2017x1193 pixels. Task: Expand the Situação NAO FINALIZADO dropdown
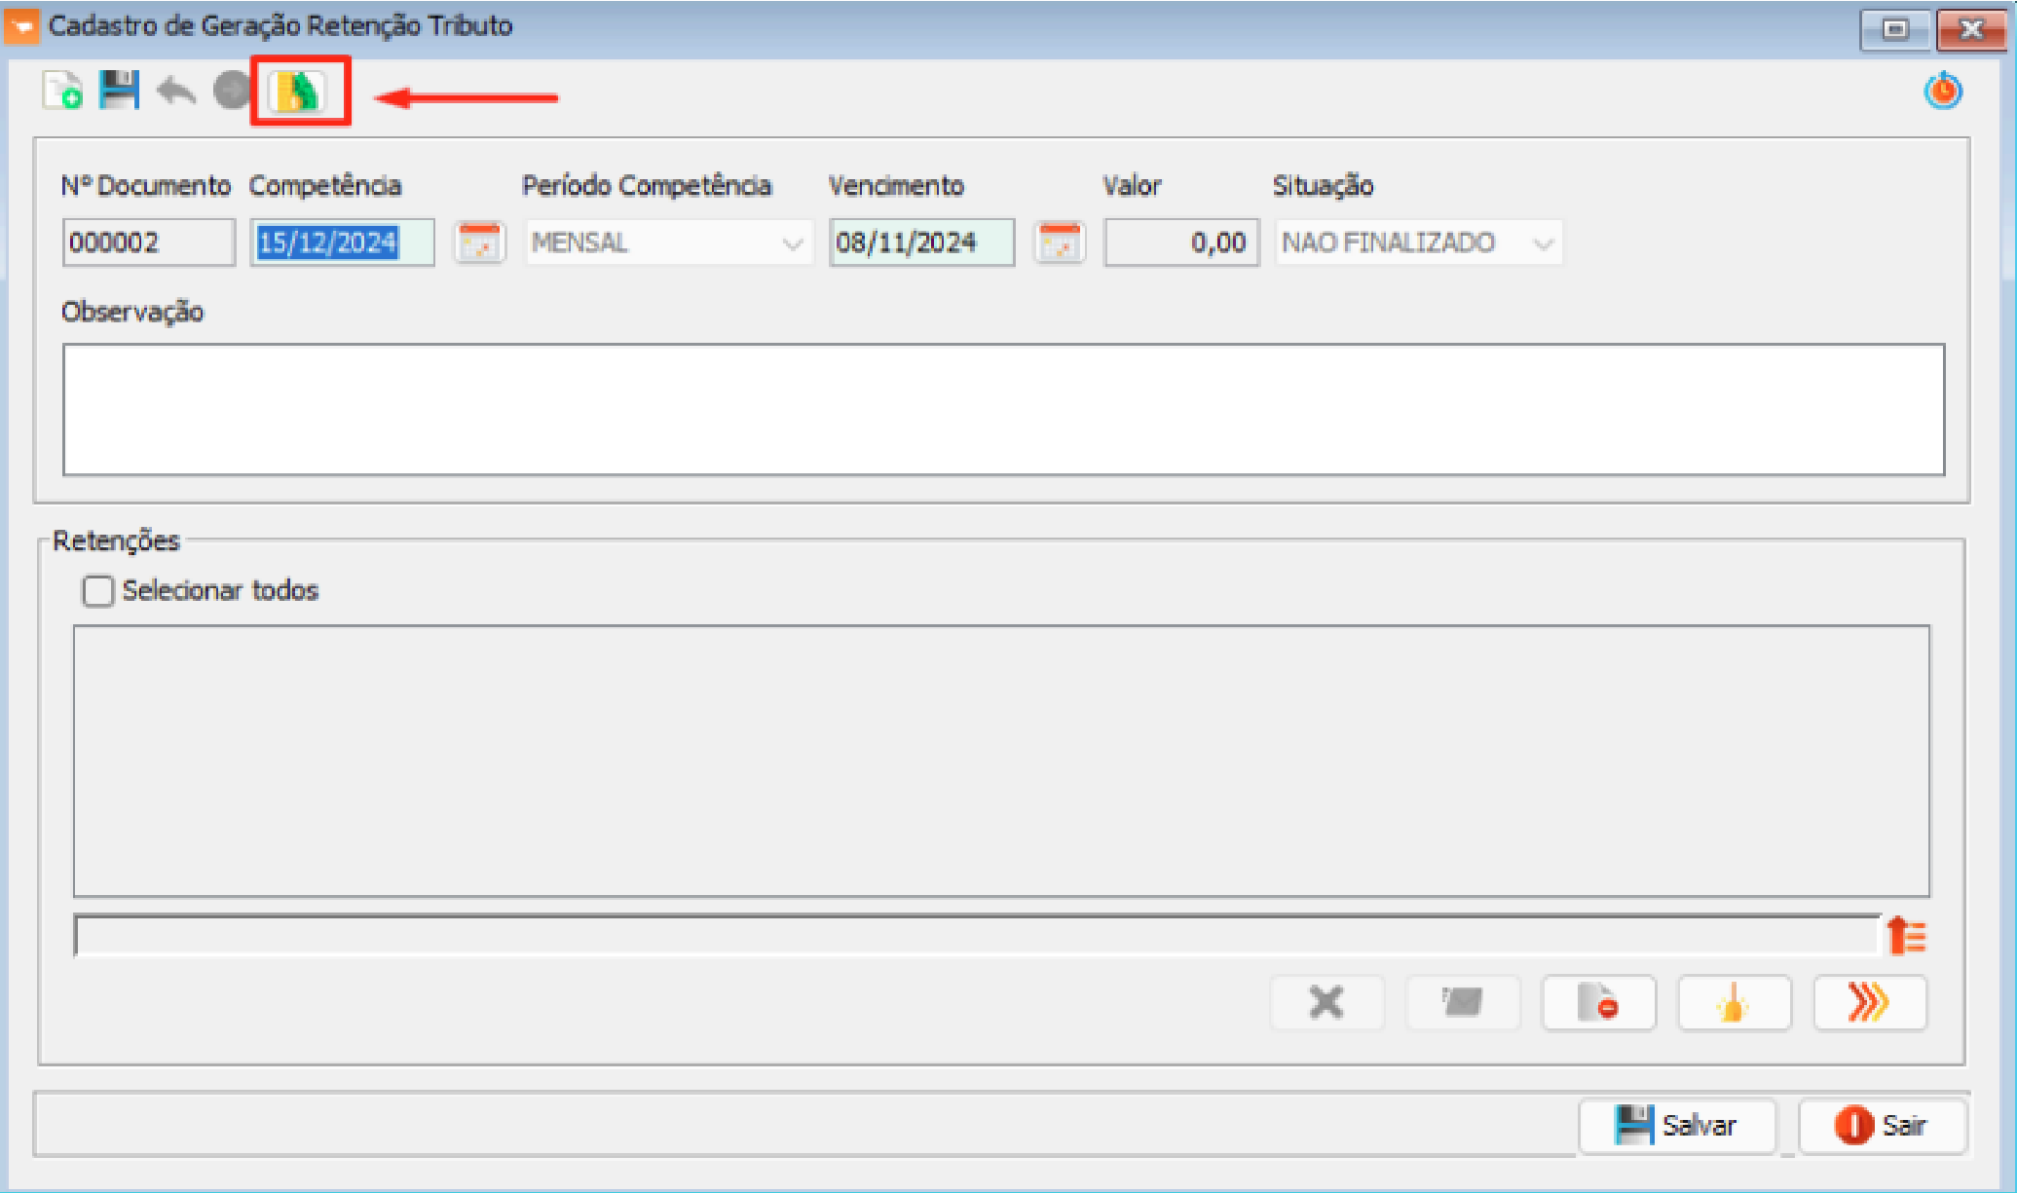point(1543,243)
